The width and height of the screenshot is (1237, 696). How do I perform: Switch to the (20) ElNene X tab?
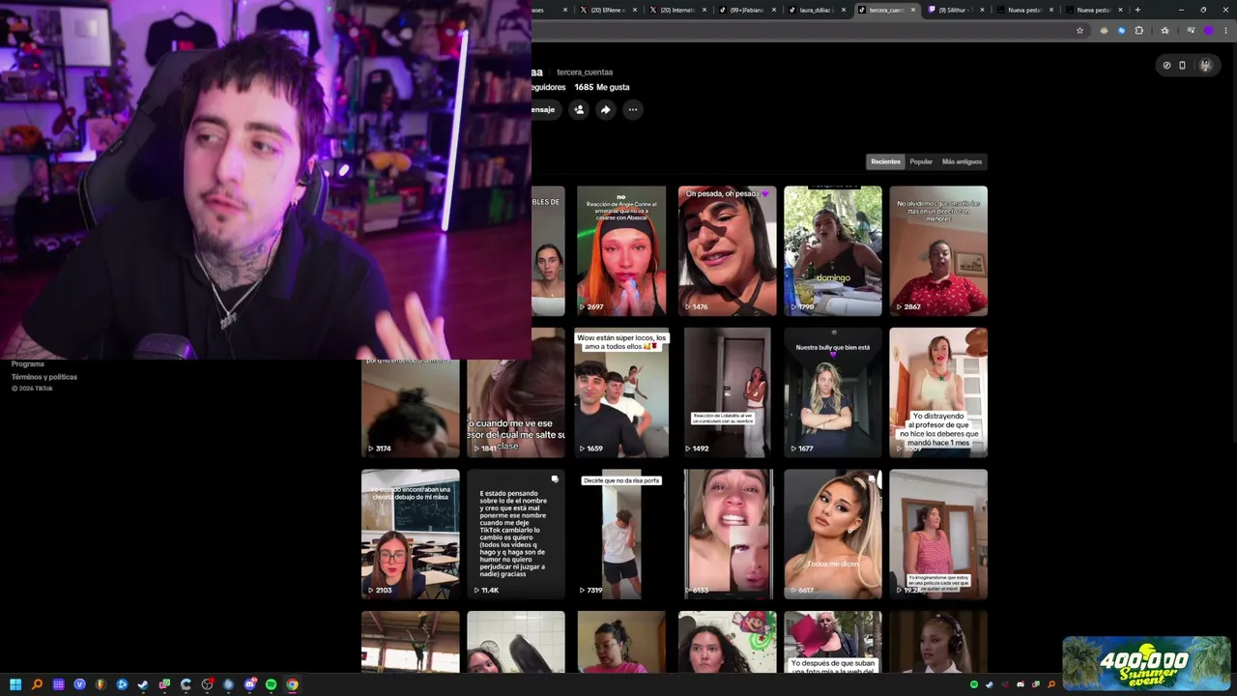point(608,10)
